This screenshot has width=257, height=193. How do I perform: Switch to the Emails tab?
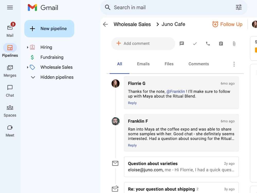143,64
